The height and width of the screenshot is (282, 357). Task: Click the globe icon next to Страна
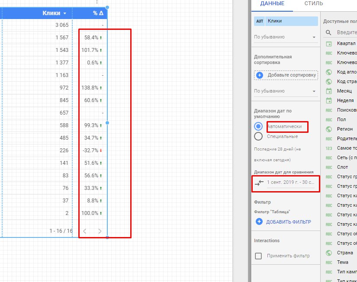pyautogui.click(x=329, y=253)
